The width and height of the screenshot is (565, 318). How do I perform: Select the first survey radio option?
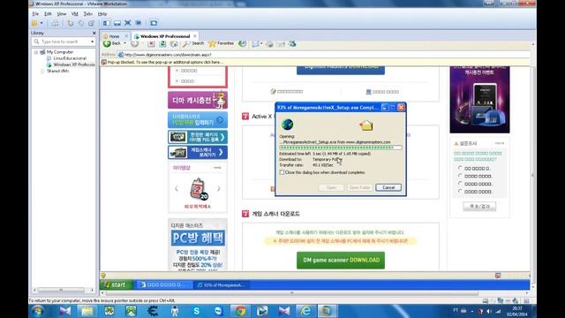click(460, 168)
